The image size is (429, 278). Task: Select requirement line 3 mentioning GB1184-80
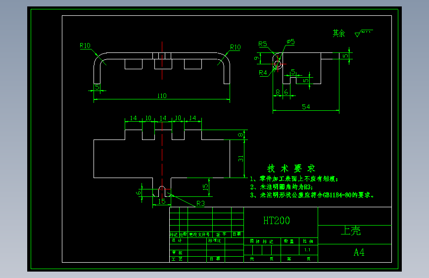pyautogui.click(x=312, y=195)
